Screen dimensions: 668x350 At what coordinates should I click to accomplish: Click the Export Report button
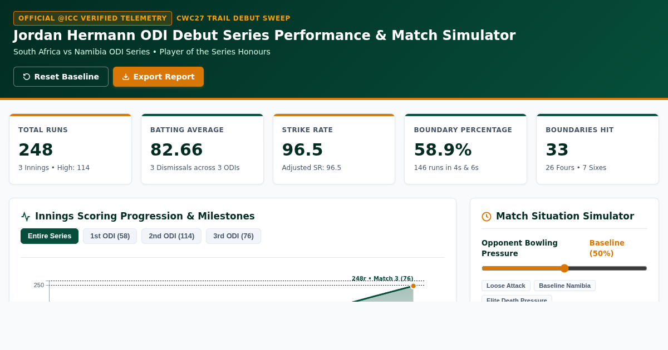coord(158,77)
